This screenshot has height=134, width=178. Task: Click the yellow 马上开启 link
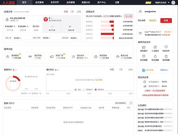[99, 80]
